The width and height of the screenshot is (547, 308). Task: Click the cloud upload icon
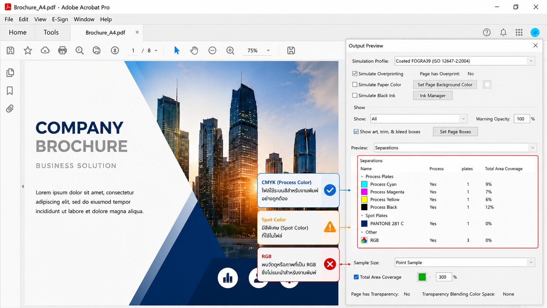[x=45, y=50]
